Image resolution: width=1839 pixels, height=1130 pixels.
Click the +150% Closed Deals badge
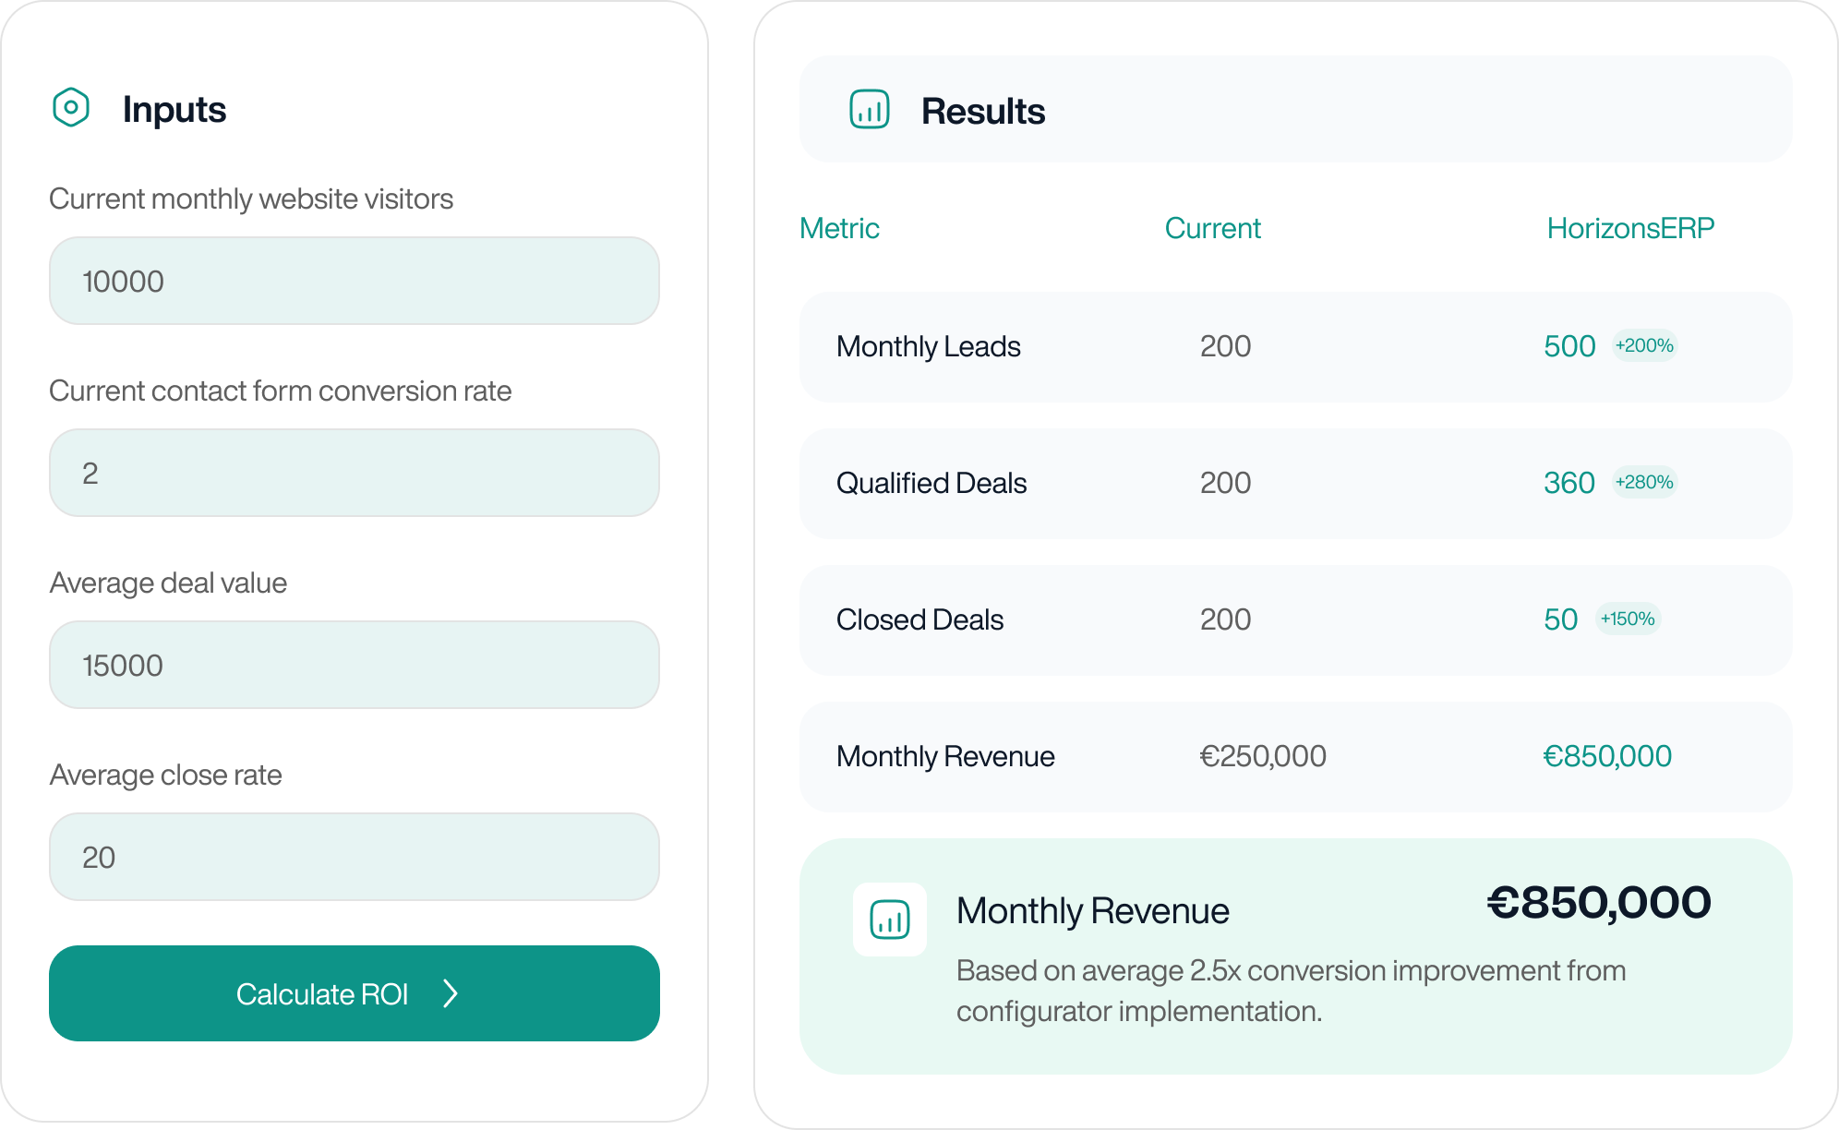coord(1628,619)
